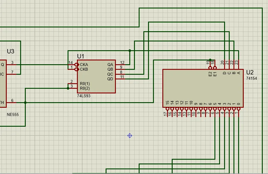Click the CKA pin label on U1
Screen dimensions: 268x174
point(84,65)
